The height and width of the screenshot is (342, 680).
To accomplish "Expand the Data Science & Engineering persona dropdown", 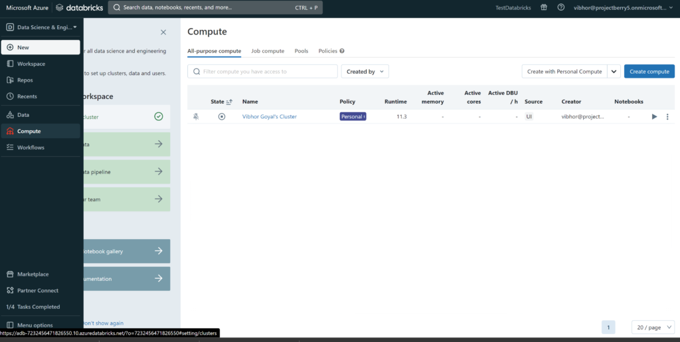I will point(41,27).
